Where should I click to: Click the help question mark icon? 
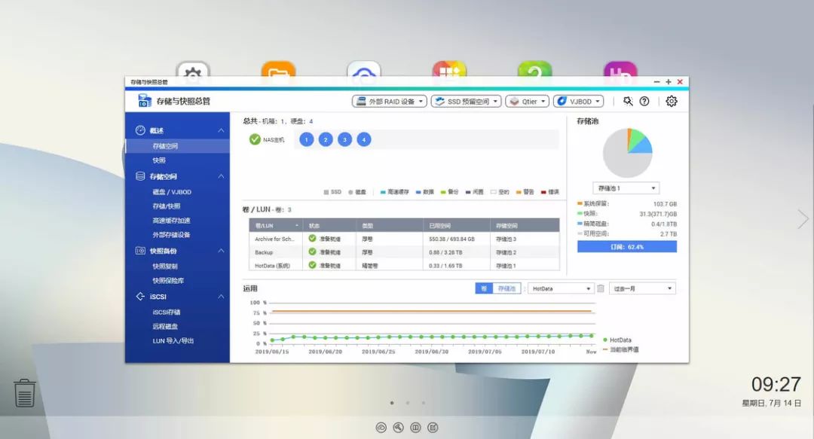[x=644, y=101]
